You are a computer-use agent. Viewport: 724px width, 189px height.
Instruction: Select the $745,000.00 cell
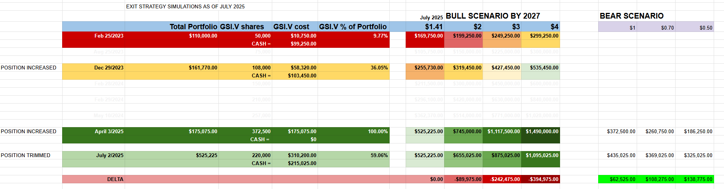coord(464,131)
